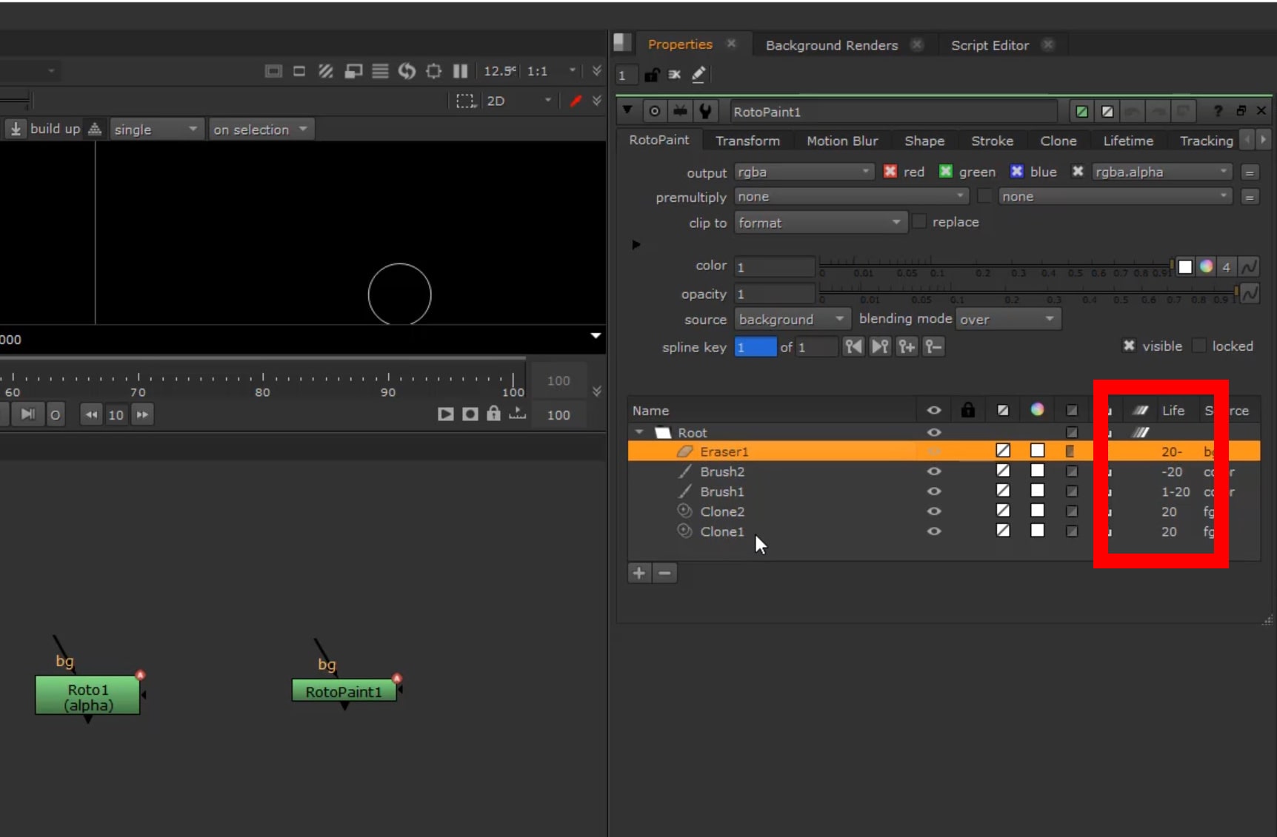Open the blending mode over dropdown
The height and width of the screenshot is (837, 1277).
(x=1008, y=320)
